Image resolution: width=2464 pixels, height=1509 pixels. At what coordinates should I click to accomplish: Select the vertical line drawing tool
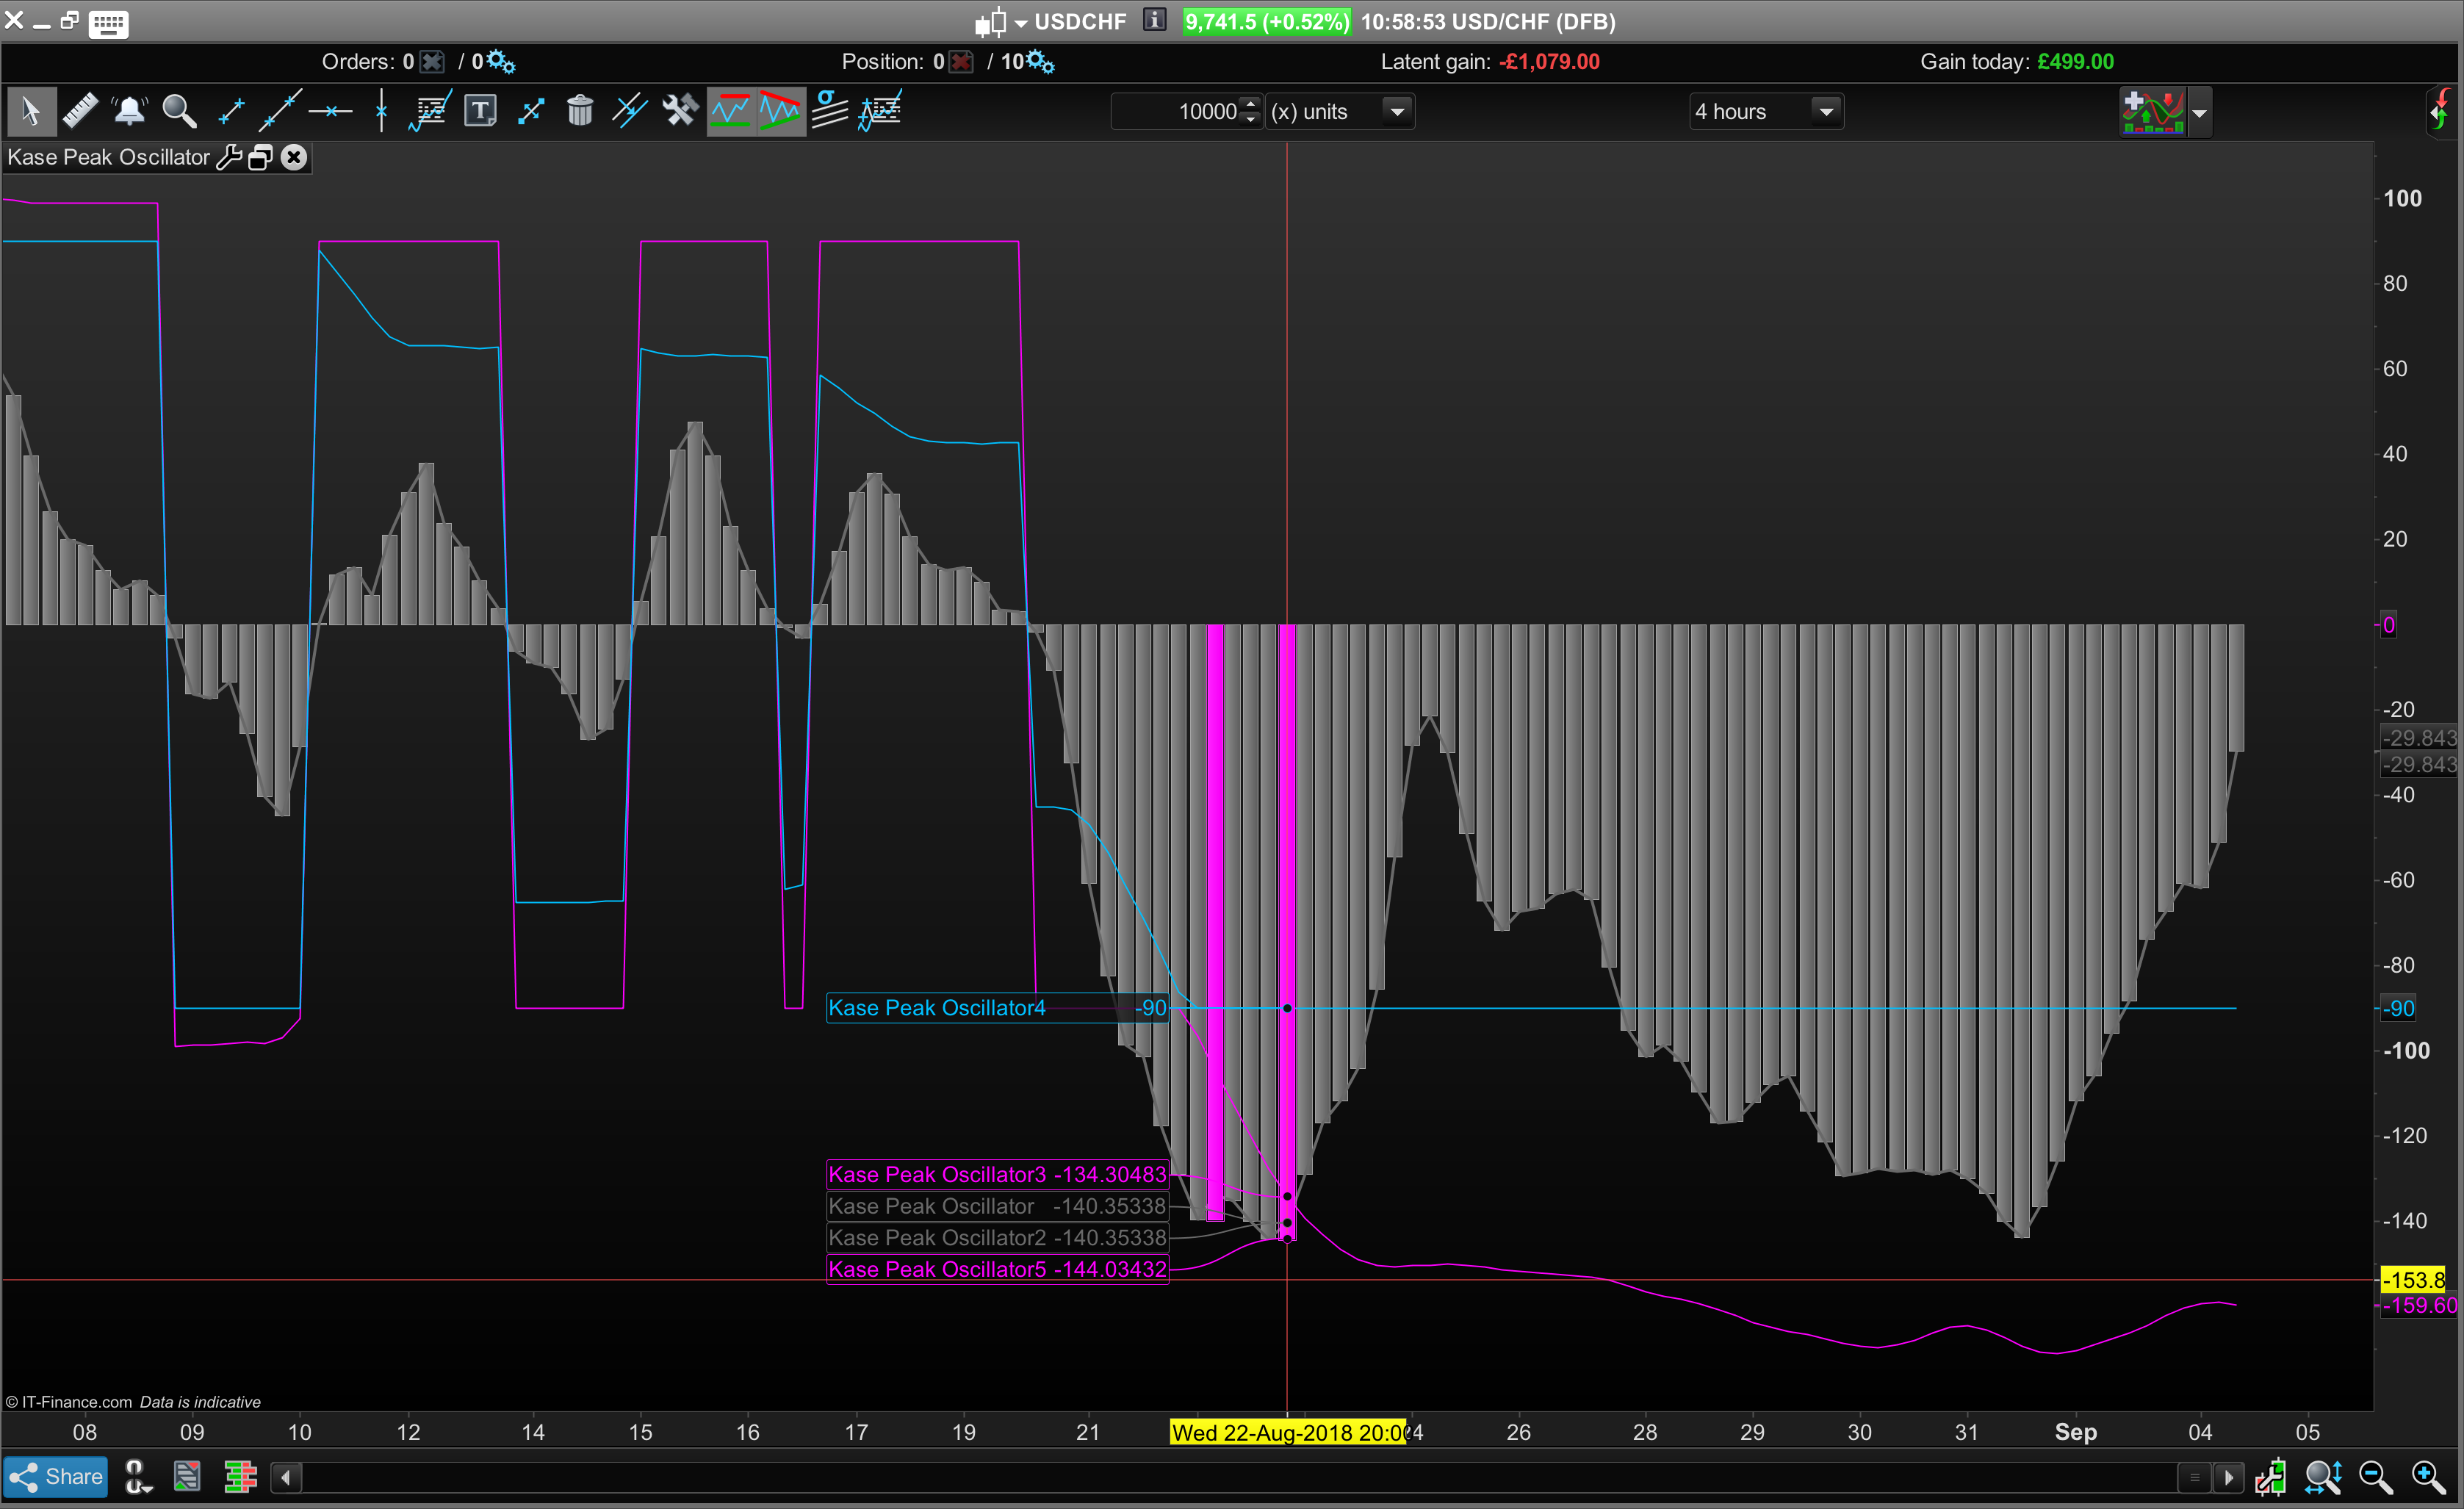[x=381, y=111]
